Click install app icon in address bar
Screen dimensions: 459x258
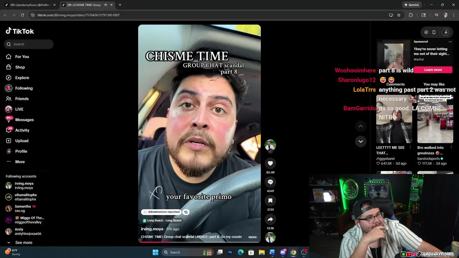point(391,15)
